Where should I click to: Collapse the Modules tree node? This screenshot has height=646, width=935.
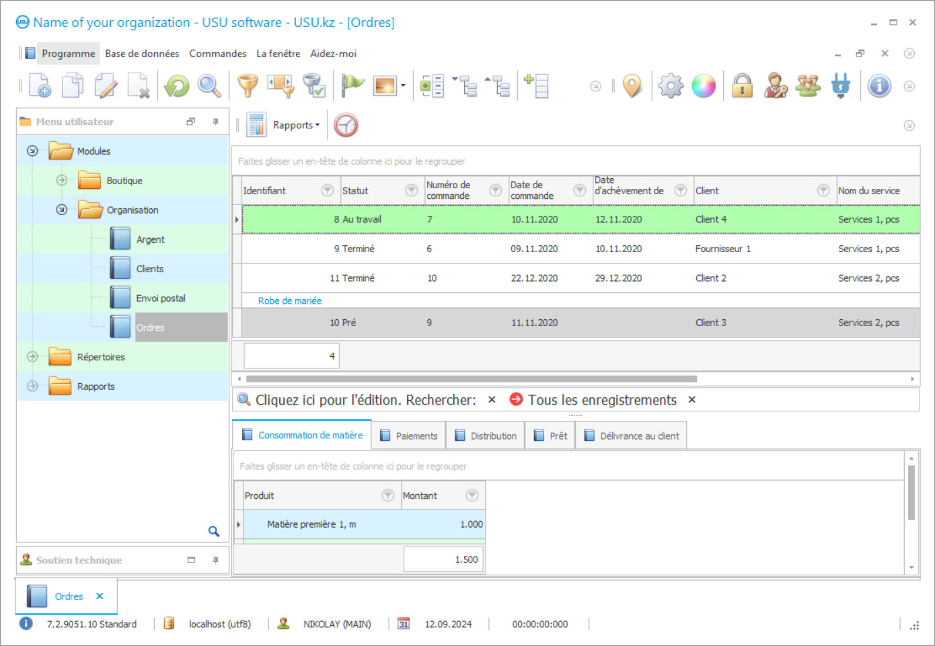click(x=32, y=151)
